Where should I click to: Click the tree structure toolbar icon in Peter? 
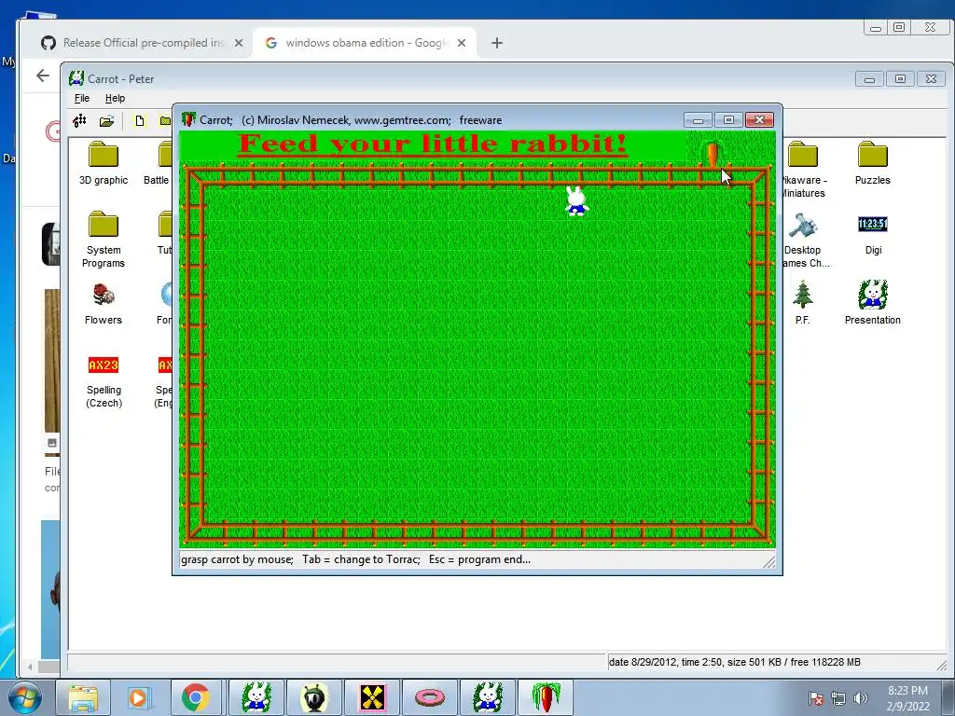pyautogui.click(x=80, y=120)
